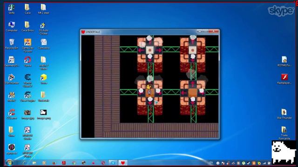Switch to Skype taskbar button
Image resolution: width=298 pixels, height=167 pixels.
coord(113,163)
